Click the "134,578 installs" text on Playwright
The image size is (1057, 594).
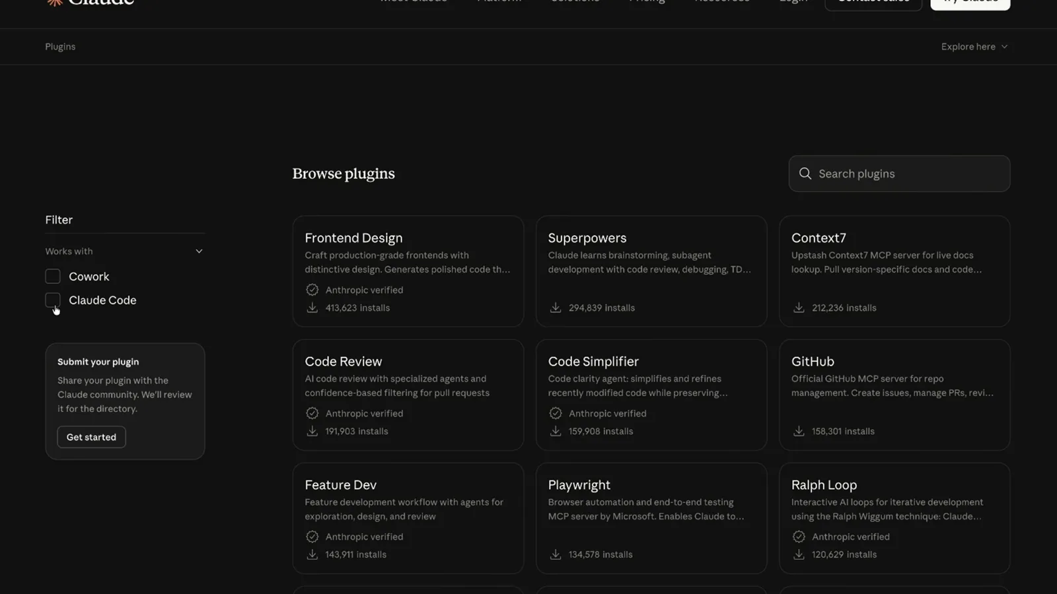coord(601,554)
